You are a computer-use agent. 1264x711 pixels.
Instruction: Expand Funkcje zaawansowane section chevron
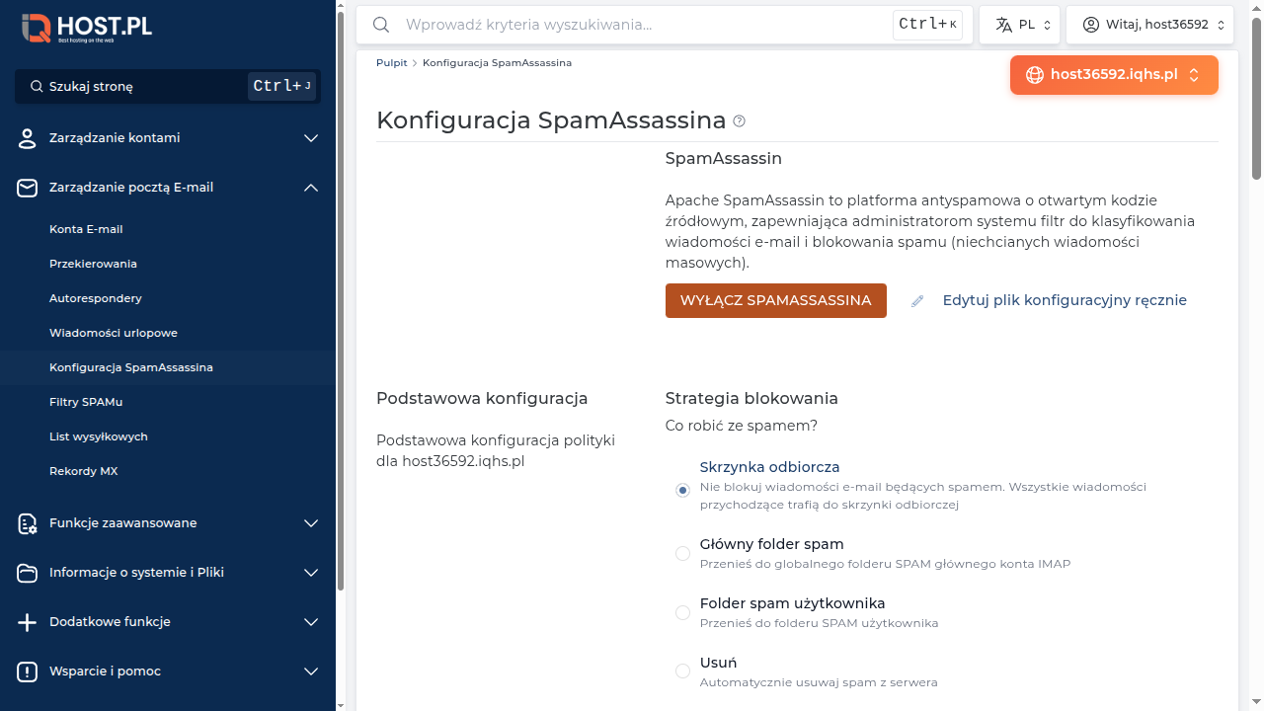click(311, 523)
